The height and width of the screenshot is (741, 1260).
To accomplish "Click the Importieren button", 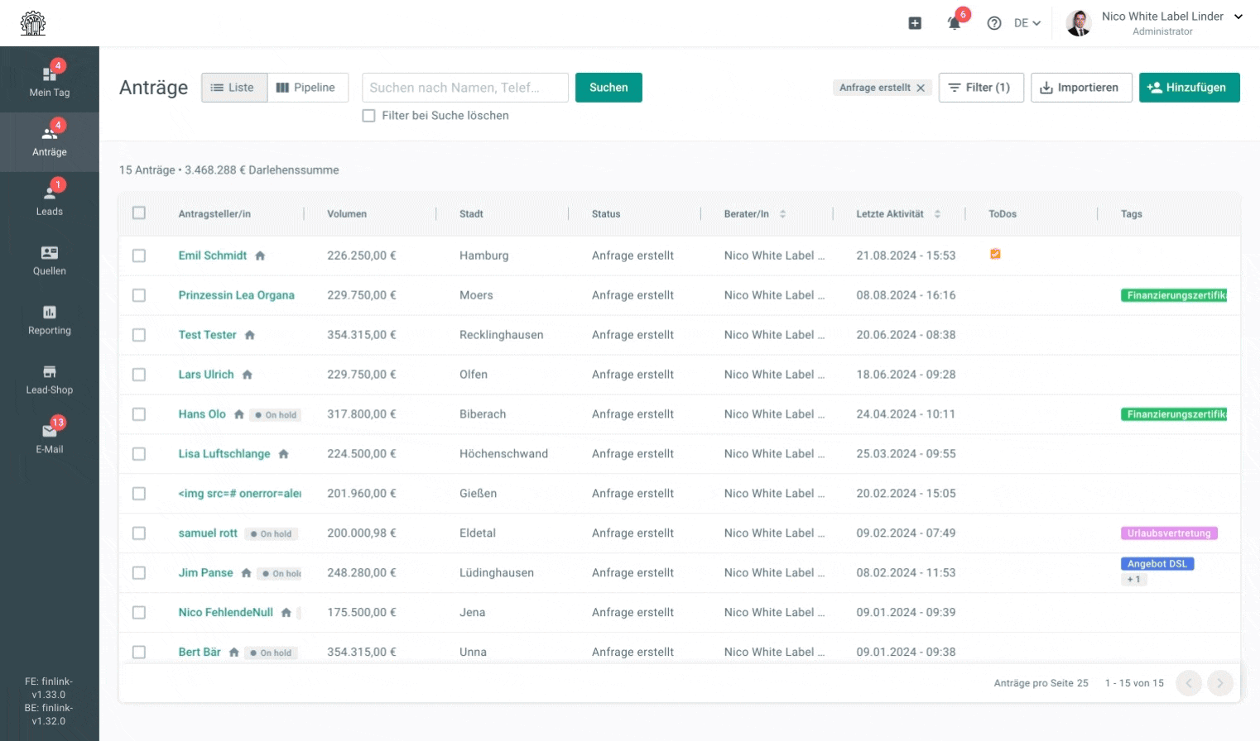I will pyautogui.click(x=1081, y=87).
